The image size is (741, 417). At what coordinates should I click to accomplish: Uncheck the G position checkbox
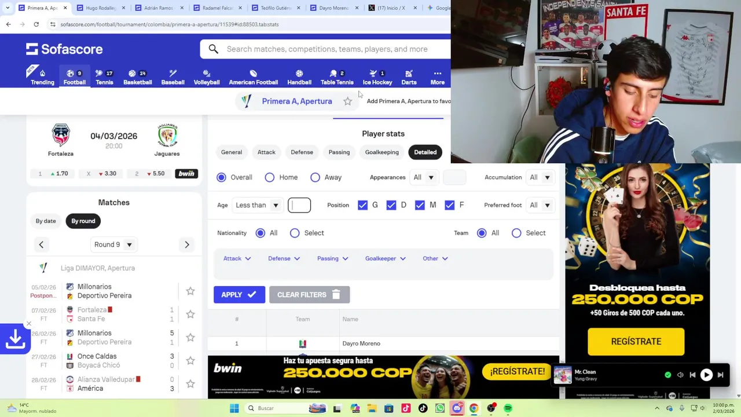pos(362,205)
